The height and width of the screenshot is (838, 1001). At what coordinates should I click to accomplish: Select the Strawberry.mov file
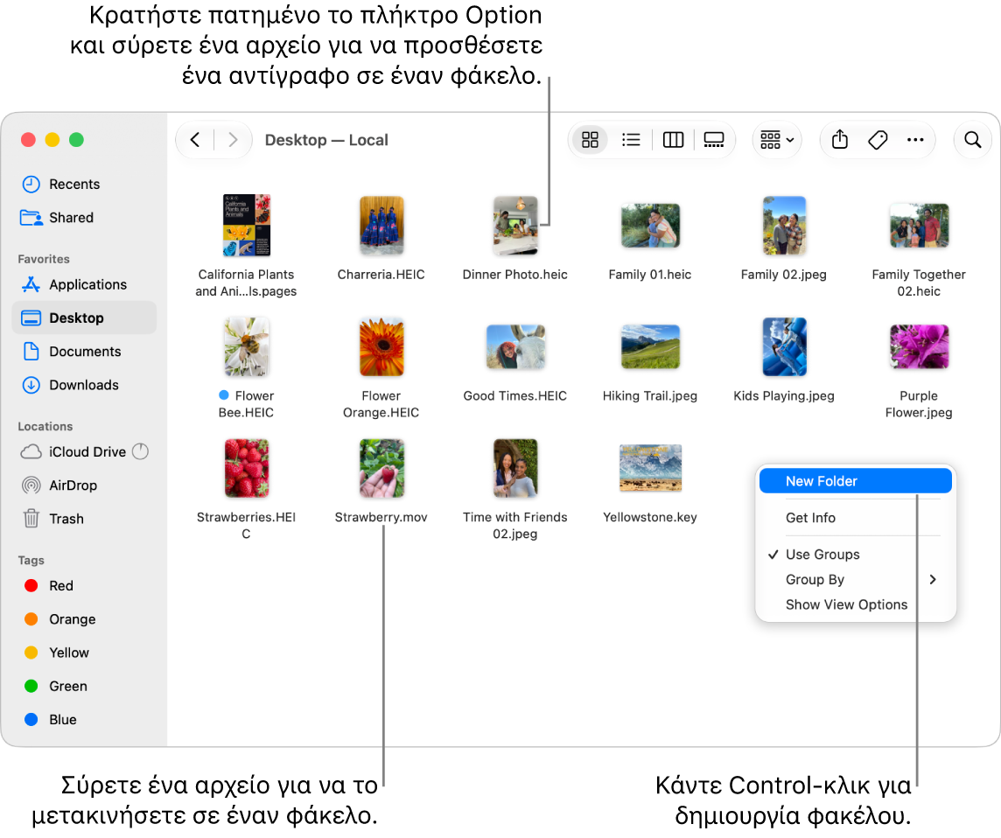(381, 480)
